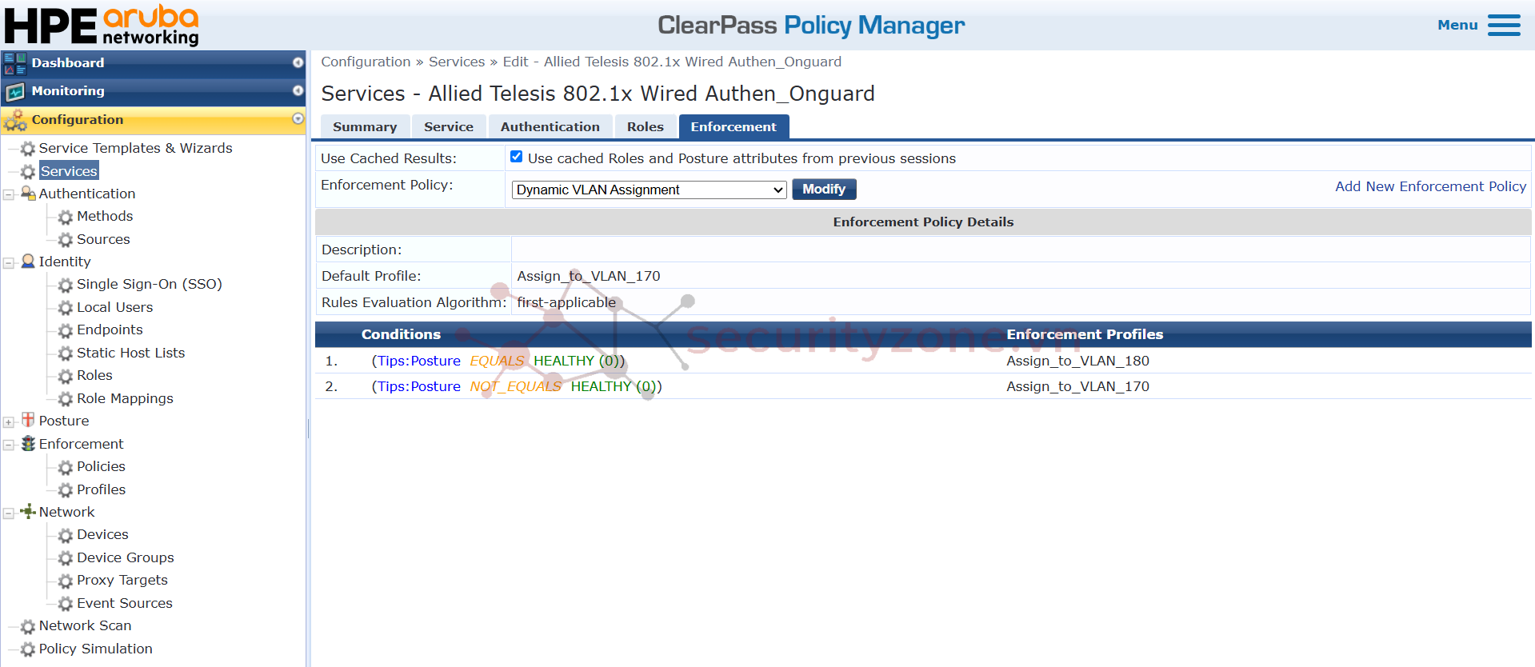This screenshot has width=1535, height=667.
Task: Click the Authentication users icon
Action: (x=28, y=194)
